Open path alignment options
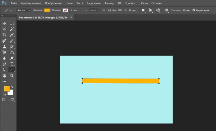216x131 pixels. (x=150, y=10)
